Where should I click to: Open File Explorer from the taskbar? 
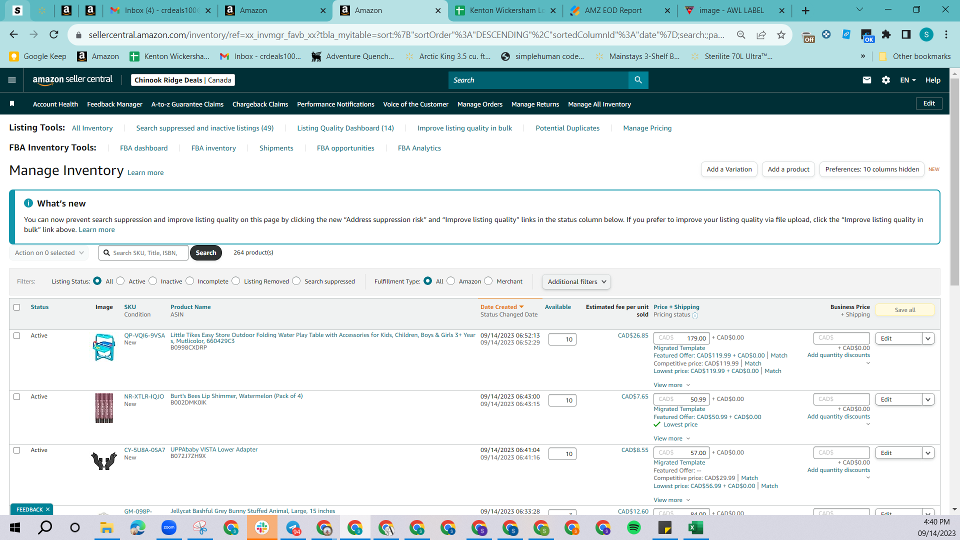107,527
